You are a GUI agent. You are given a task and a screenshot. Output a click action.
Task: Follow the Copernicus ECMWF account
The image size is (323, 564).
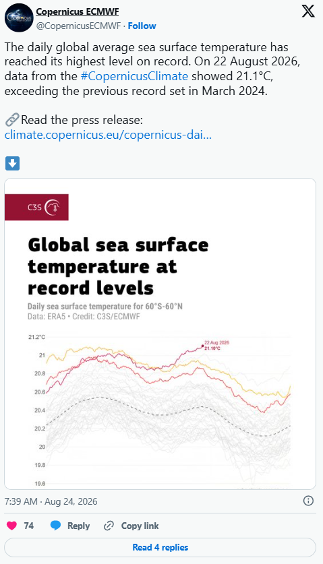[x=142, y=26]
